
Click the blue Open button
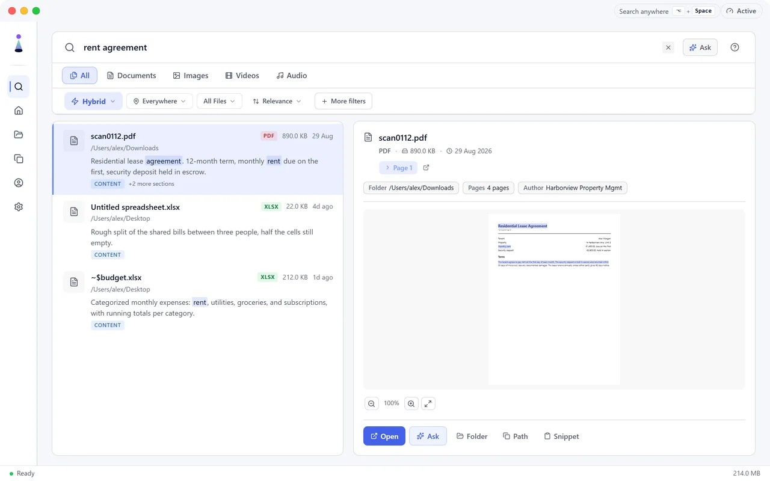click(384, 436)
